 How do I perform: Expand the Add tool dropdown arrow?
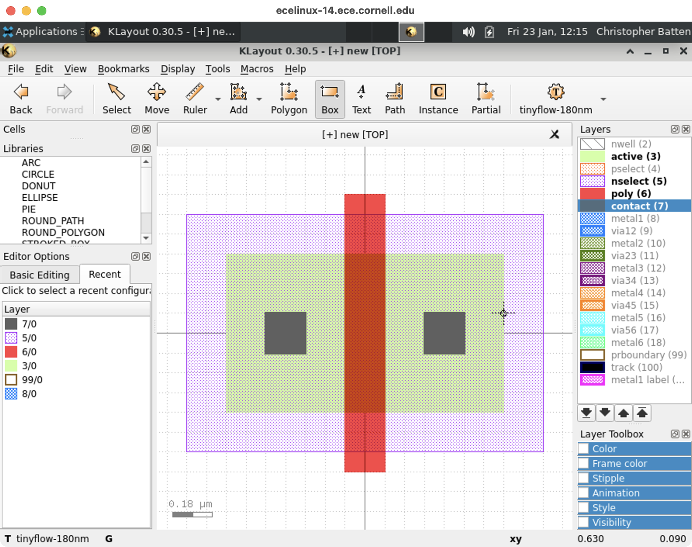coord(259,99)
